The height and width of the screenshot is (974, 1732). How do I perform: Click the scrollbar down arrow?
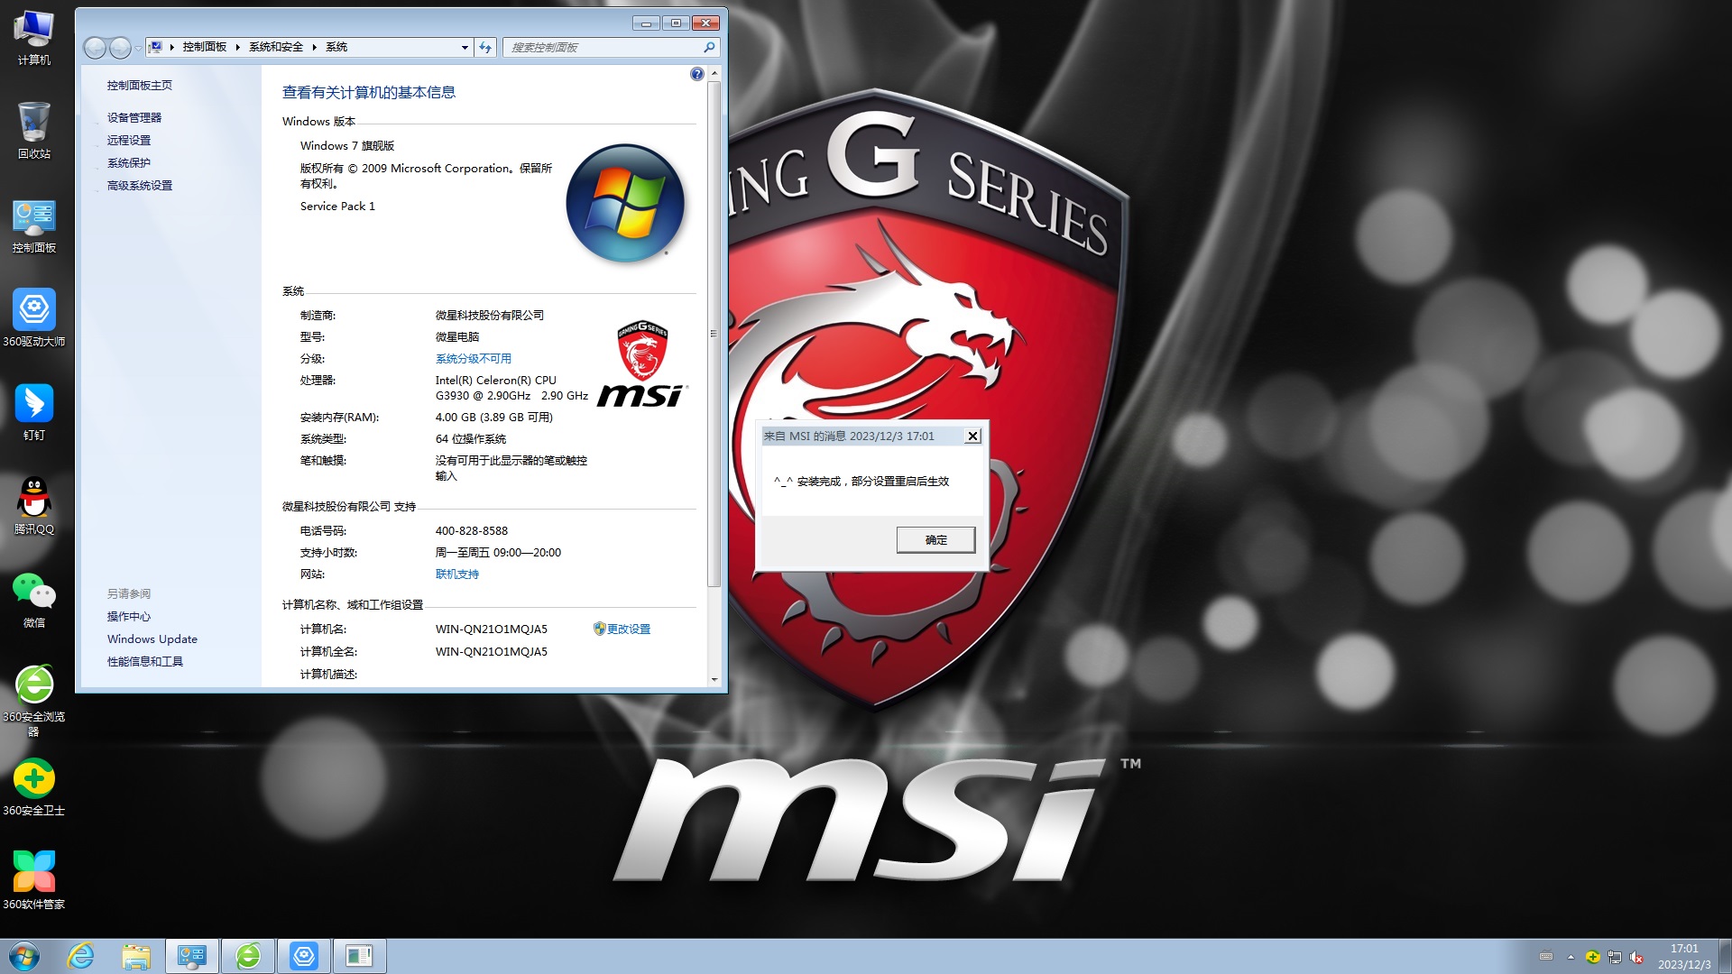tap(714, 679)
